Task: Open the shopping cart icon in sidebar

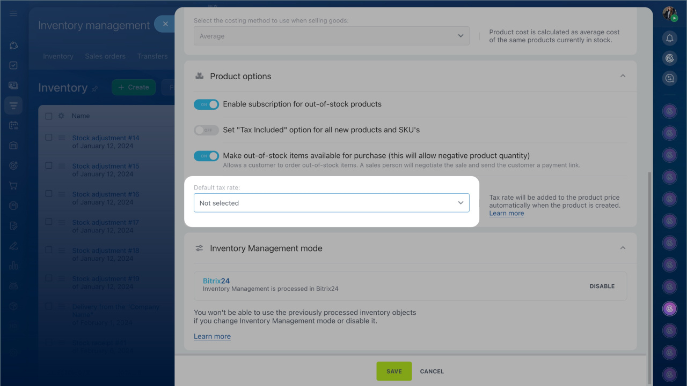Action: pos(13,186)
